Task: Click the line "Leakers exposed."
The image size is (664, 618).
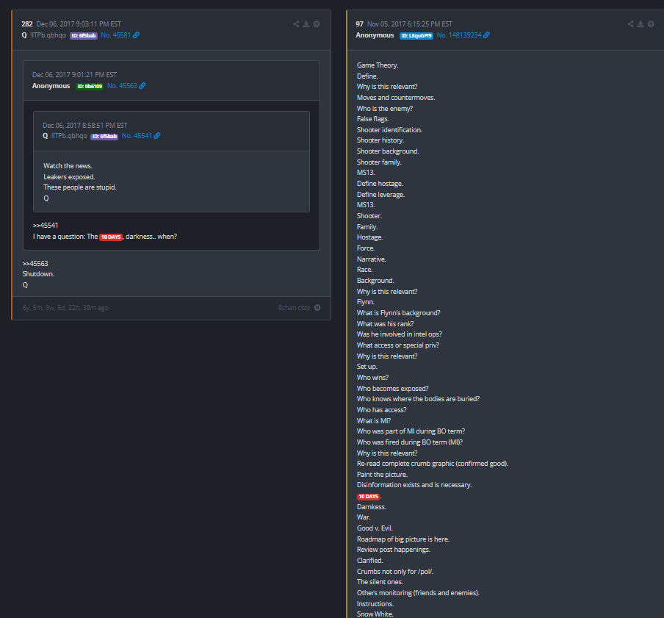Action: pos(69,177)
